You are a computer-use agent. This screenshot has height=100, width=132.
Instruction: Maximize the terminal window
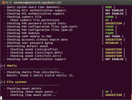[x=10, y=3]
